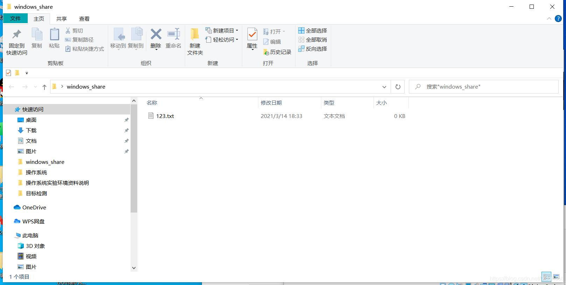Create a new folder with 新建文件夹
This screenshot has height=285, width=566.
pyautogui.click(x=195, y=42)
